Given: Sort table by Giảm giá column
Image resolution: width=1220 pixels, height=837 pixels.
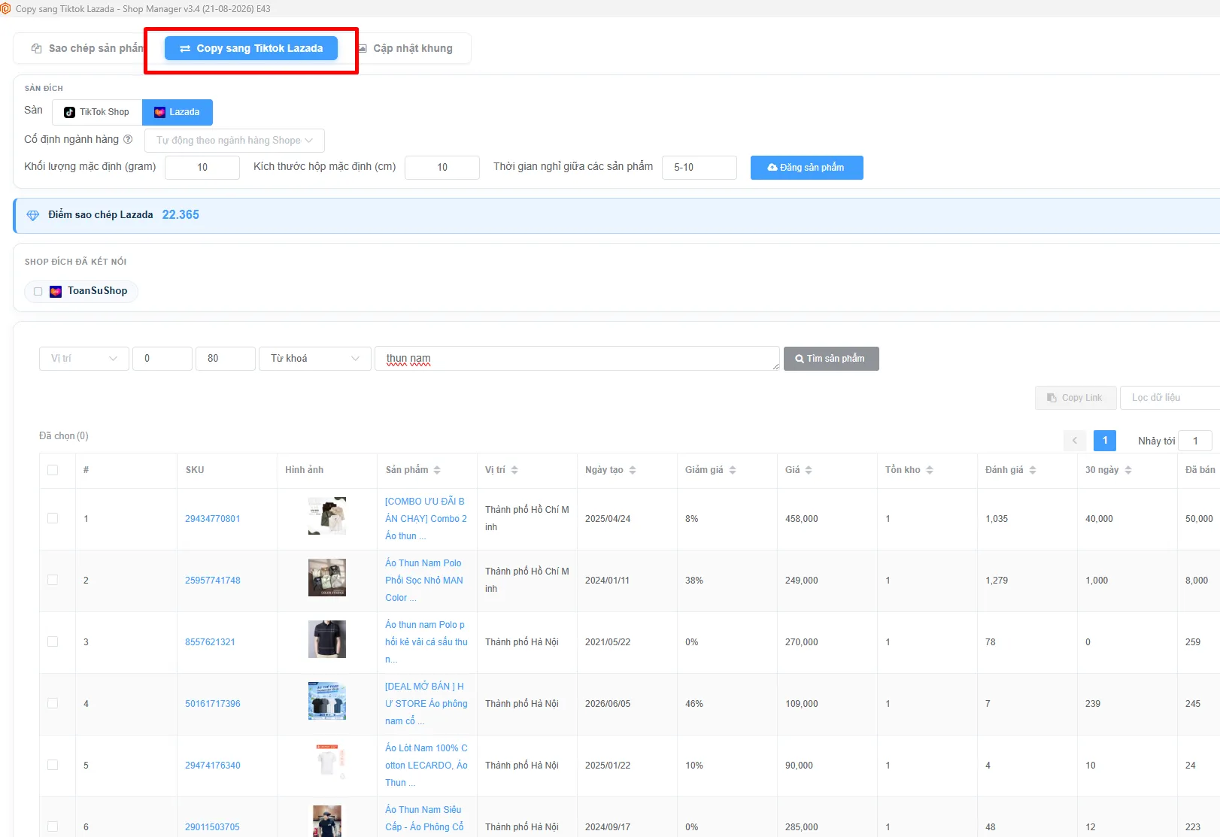Looking at the screenshot, I should (x=733, y=470).
